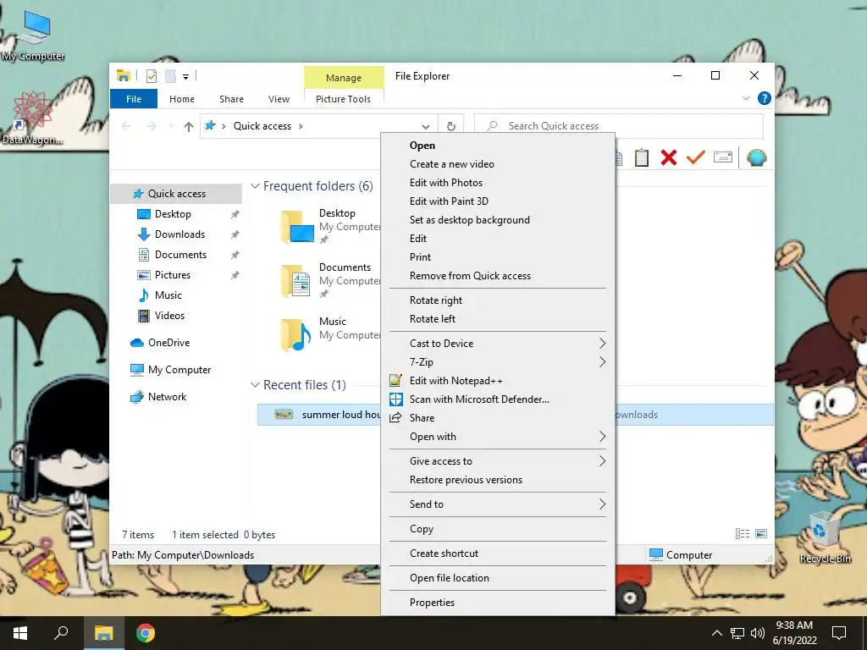
Task: Choose Scan with Microsoft Defender
Action: 498,399
